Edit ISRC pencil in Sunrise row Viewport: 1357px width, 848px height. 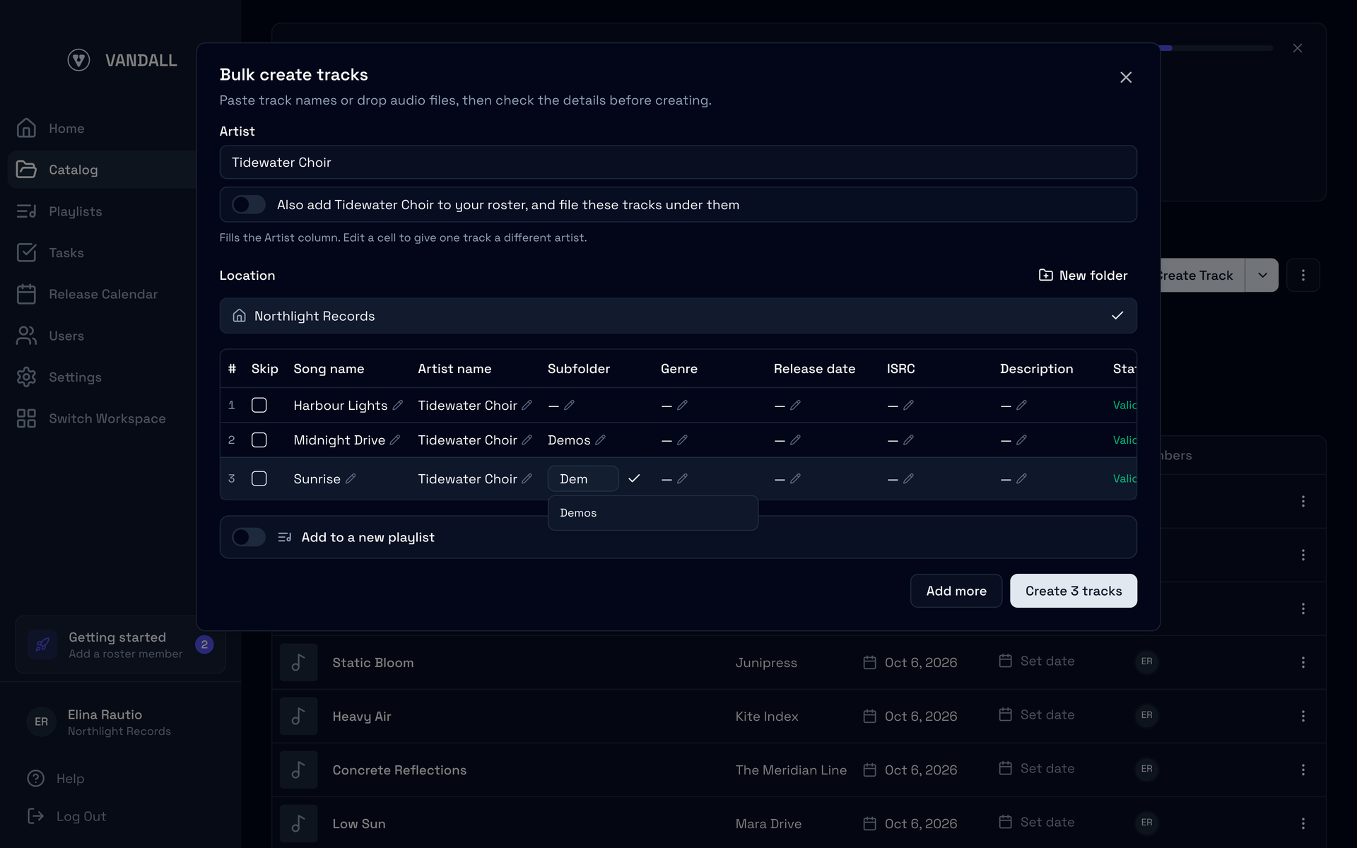(x=908, y=478)
